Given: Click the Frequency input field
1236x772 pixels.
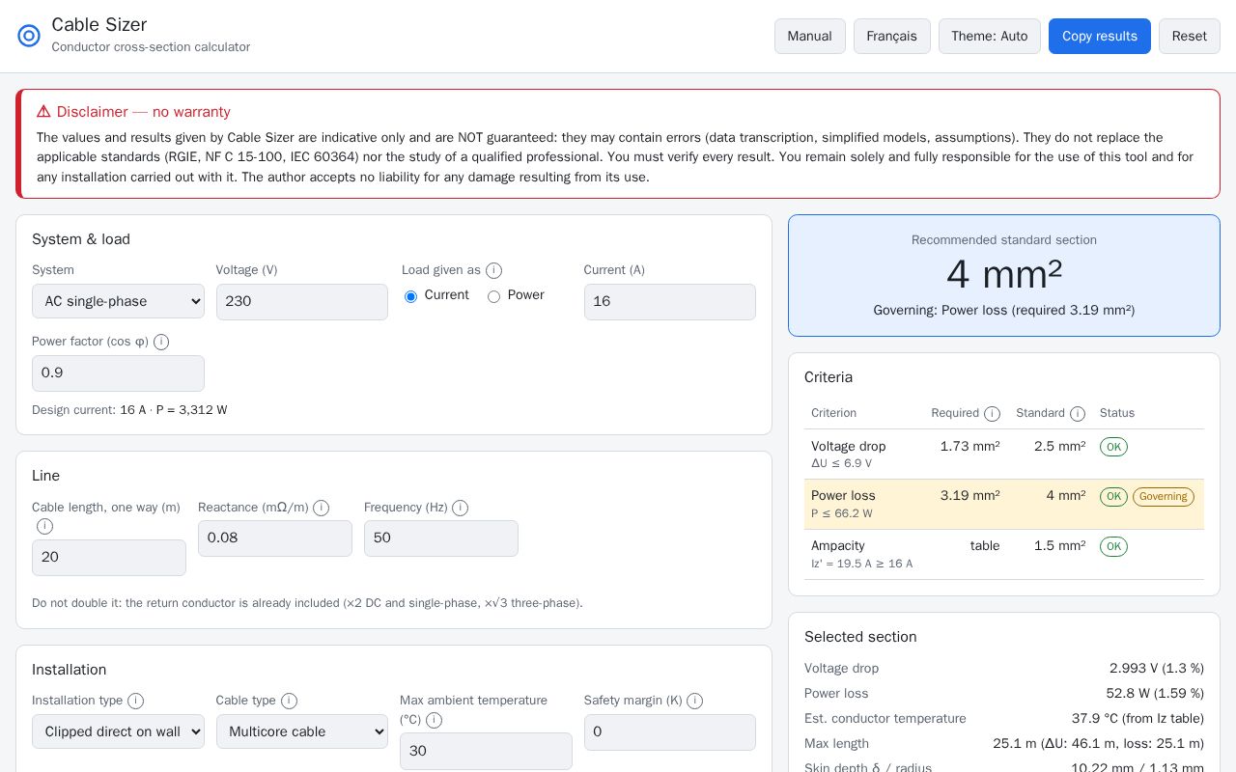Looking at the screenshot, I should click(x=441, y=538).
